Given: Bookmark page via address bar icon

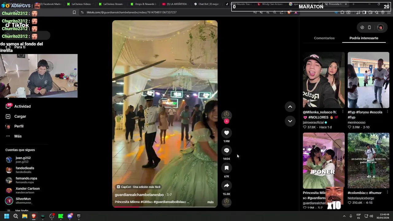Looking at the screenshot, I should [x=74, y=12].
